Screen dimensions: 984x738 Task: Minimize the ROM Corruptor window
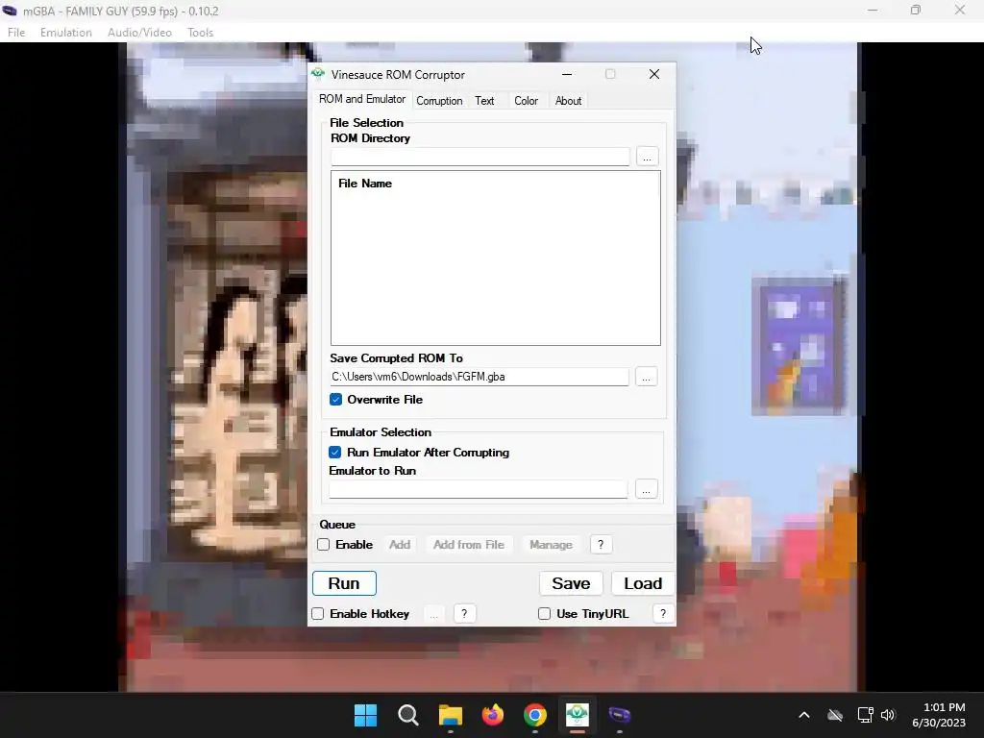567,74
